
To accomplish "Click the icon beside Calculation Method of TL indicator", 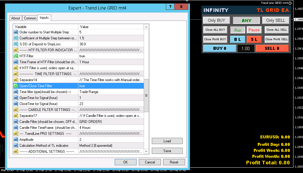I will pyautogui.click(x=16, y=146).
